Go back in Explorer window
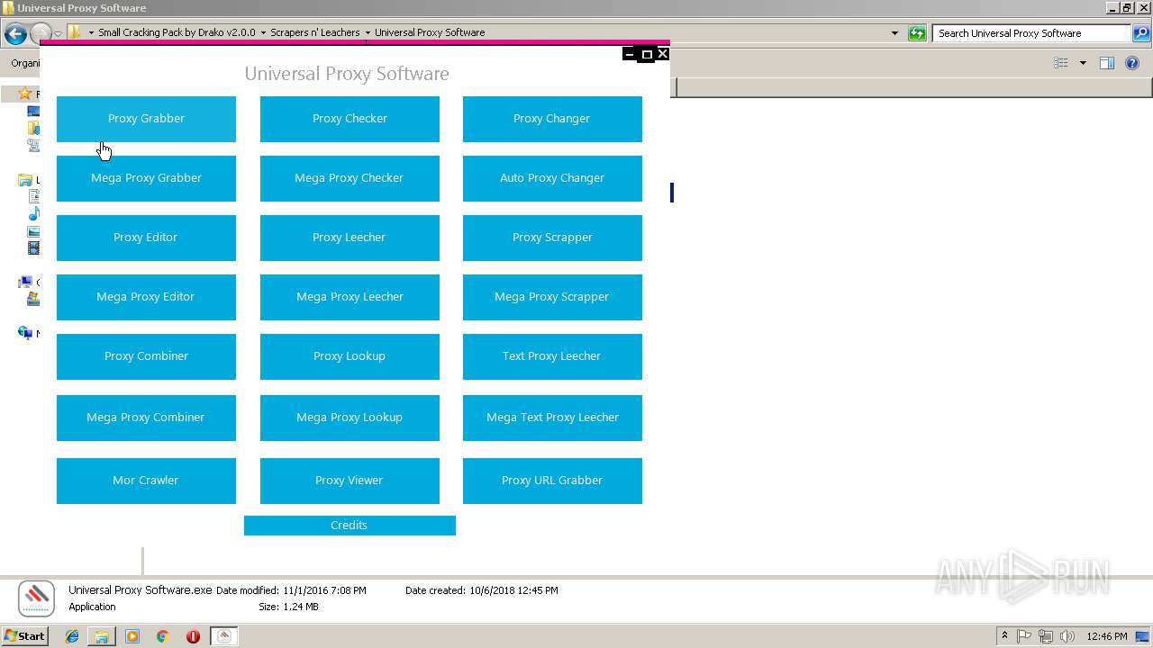Image resolution: width=1153 pixels, height=648 pixels. [x=15, y=34]
